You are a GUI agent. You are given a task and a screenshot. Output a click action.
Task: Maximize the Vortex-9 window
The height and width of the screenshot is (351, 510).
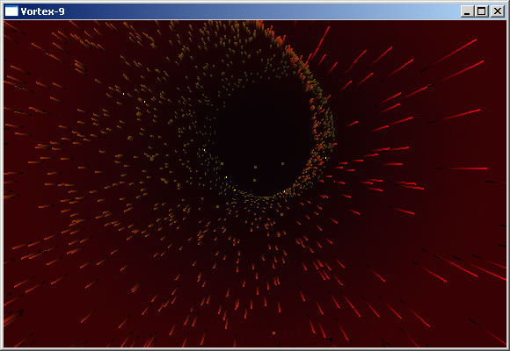click(x=481, y=11)
